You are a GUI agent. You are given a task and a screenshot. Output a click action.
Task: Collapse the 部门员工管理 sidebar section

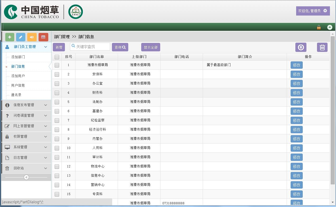[26, 47]
